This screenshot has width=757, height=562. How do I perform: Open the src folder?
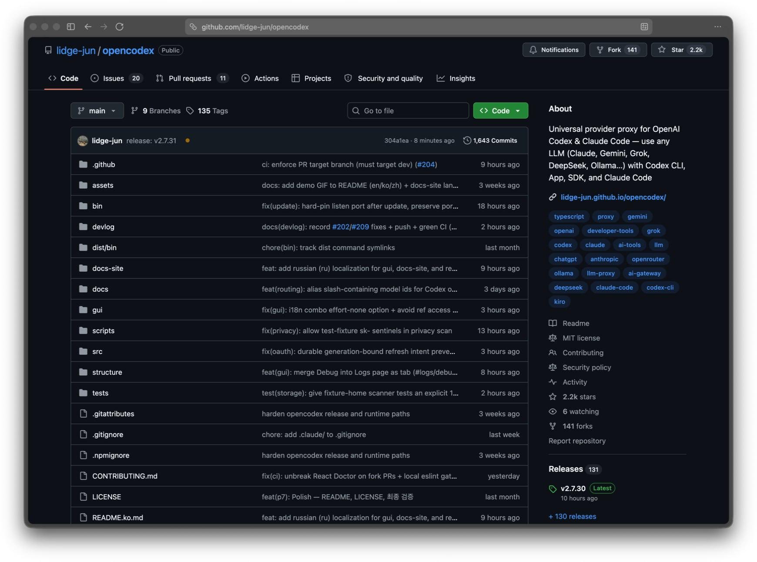[97, 351]
